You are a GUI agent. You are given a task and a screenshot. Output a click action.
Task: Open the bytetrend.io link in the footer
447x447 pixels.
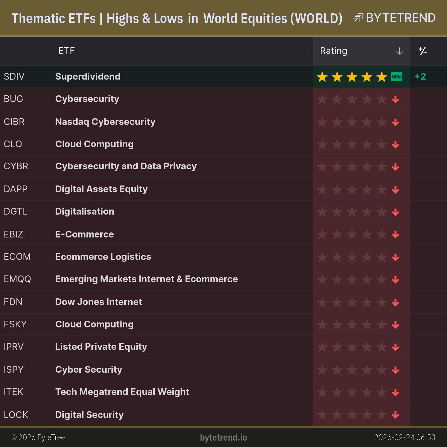click(223, 437)
